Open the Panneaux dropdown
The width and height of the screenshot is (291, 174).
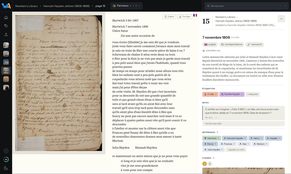pyautogui.click(x=126, y=6)
